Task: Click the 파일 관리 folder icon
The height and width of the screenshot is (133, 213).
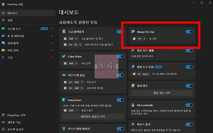Action: pos(3,50)
